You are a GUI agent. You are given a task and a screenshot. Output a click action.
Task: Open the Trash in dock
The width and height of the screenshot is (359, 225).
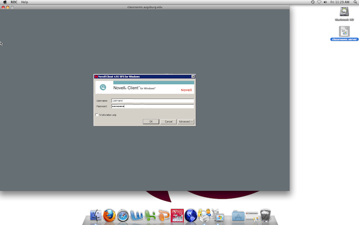pyautogui.click(x=266, y=216)
